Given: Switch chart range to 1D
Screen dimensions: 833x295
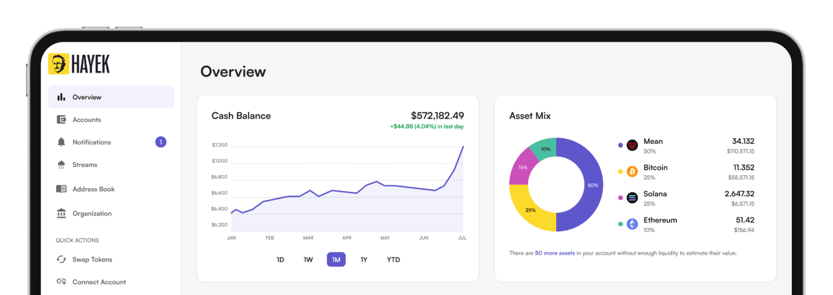Looking at the screenshot, I should tap(280, 260).
